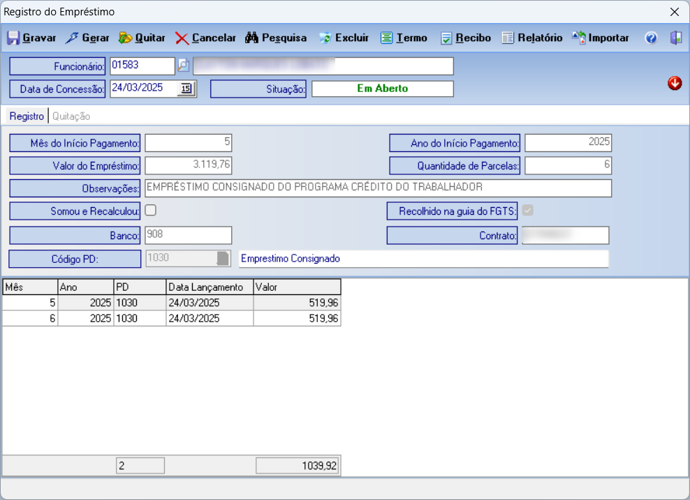
Task: Open help with the question mark icon
Action: (x=651, y=38)
